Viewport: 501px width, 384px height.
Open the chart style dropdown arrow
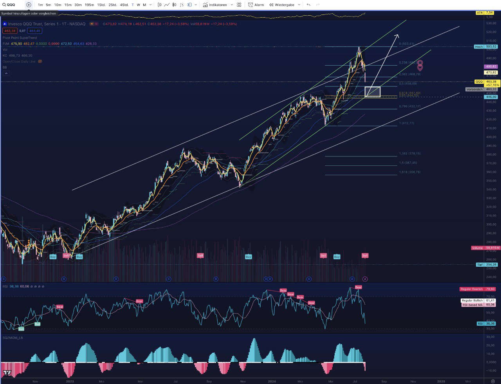(x=196, y=5)
